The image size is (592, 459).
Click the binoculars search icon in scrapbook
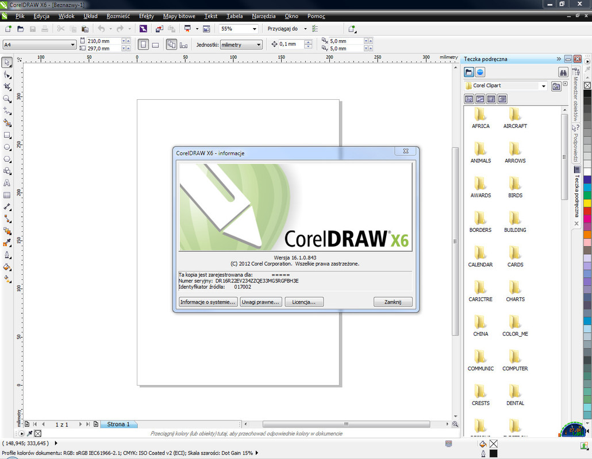pyautogui.click(x=563, y=72)
